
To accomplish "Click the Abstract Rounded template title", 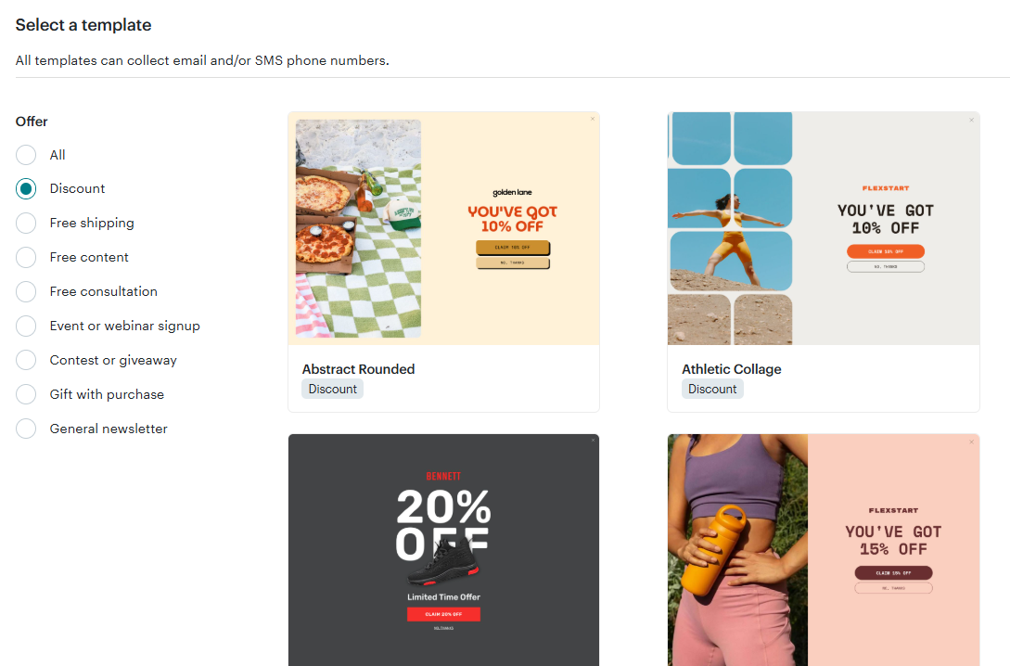I will [358, 369].
